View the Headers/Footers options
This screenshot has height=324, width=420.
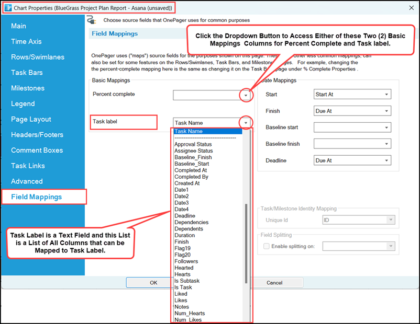tap(38, 134)
